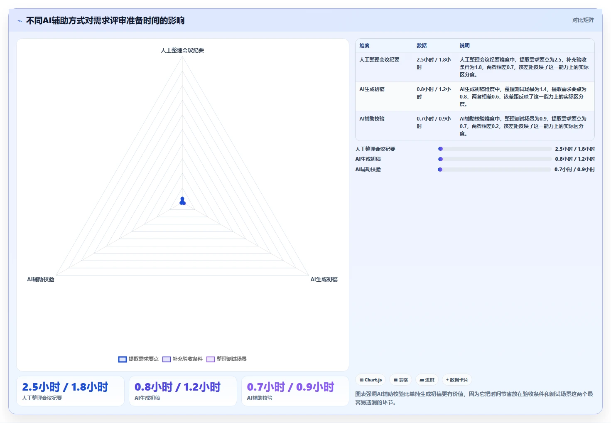Screen dimensions: 611x423
Task: Select the 进度 chip
Action: click(x=427, y=380)
